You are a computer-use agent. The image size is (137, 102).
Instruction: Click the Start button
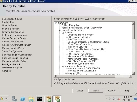pos(4,99)
